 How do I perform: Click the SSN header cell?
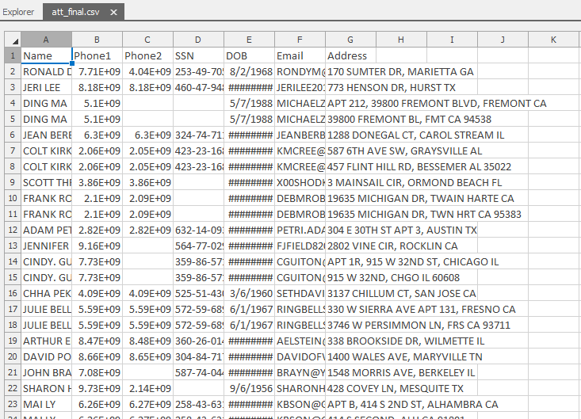(198, 55)
